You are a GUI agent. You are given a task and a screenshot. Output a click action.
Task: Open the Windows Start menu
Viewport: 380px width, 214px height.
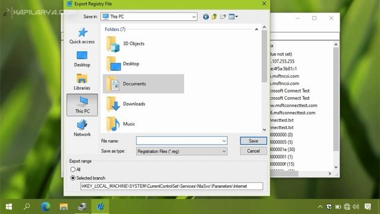click(9, 206)
